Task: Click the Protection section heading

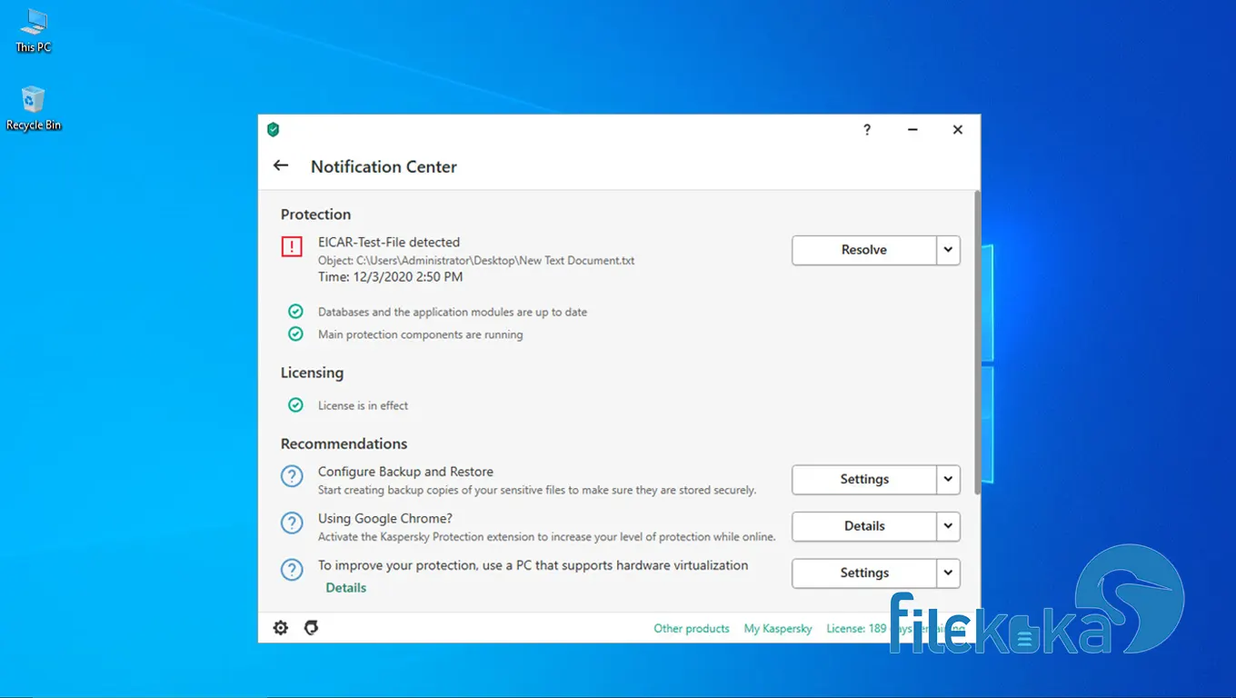Action: pos(315,214)
